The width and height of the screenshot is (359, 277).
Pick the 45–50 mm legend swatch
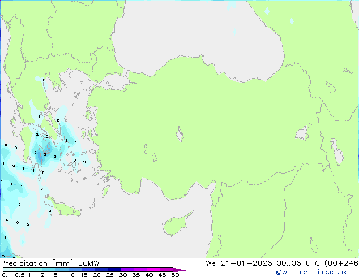tap(166, 270)
